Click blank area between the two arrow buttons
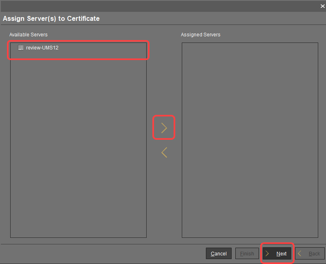Viewport: 326px width, 264px height. point(164,141)
